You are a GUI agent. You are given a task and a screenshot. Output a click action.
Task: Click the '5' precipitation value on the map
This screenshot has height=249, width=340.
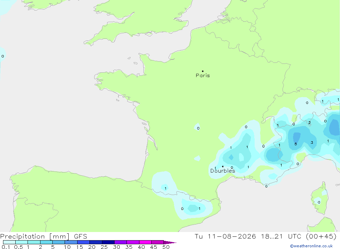coord(295,144)
